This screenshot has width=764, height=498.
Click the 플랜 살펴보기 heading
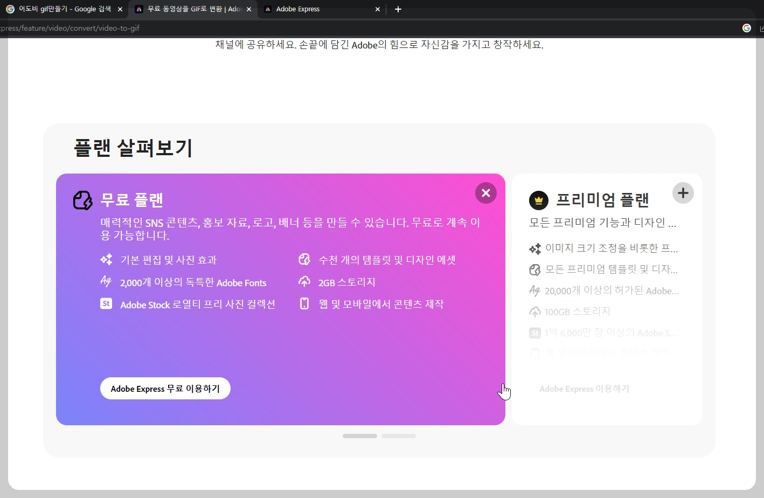click(133, 148)
